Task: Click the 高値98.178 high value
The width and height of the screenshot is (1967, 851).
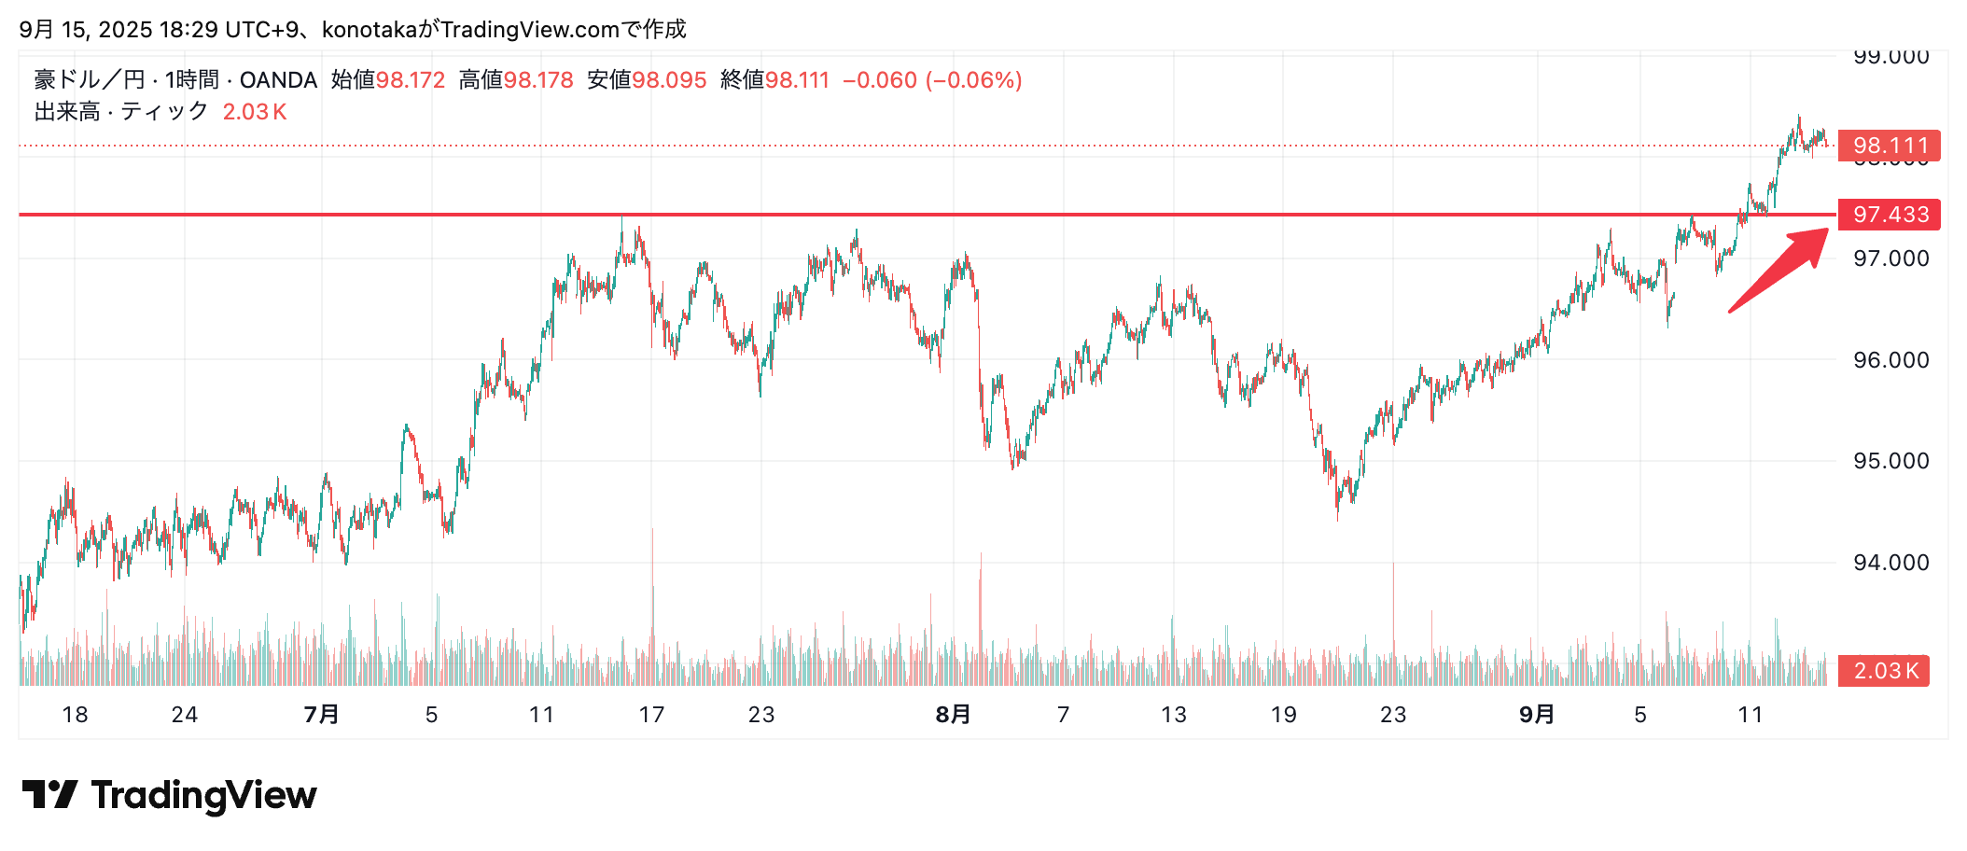Action: [516, 80]
